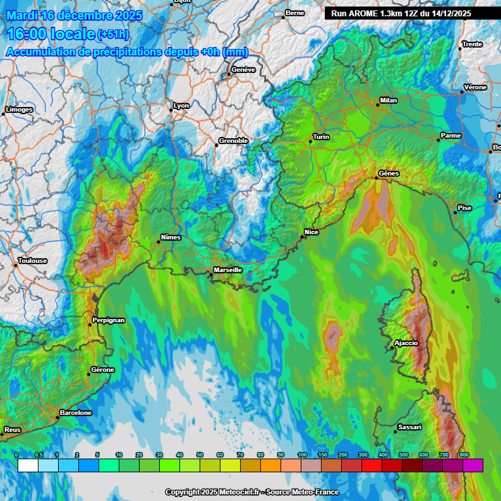
Task: Click the Gênes city label
Action: (x=389, y=173)
